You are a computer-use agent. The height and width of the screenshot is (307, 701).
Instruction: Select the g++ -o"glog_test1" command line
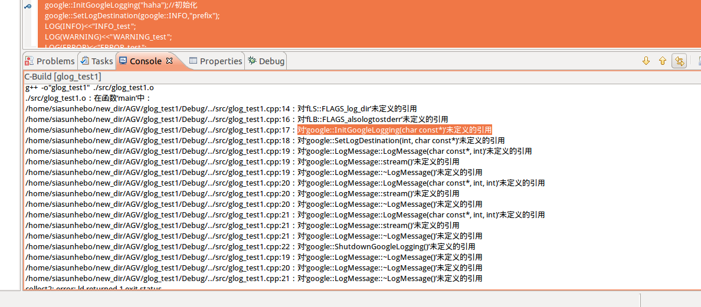coord(90,87)
